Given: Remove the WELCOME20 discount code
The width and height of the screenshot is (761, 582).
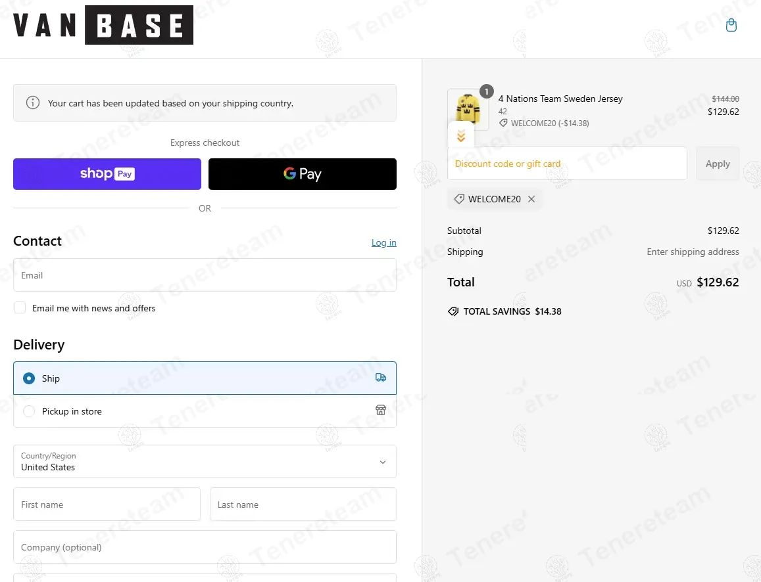Looking at the screenshot, I should 531,199.
